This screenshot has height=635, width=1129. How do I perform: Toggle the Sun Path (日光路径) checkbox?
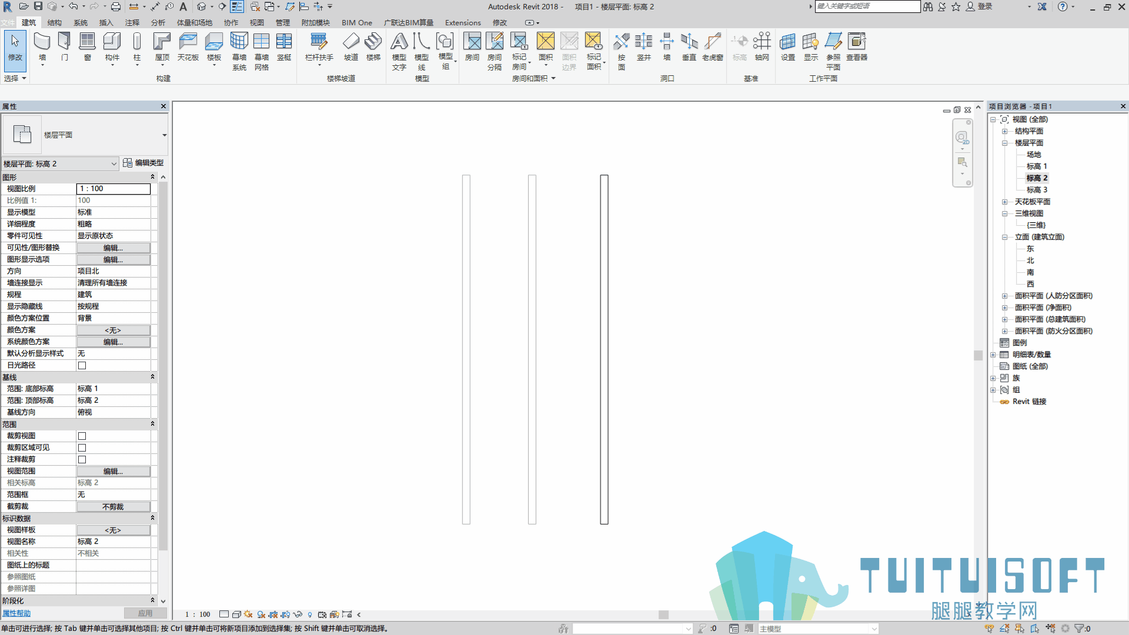coord(82,365)
